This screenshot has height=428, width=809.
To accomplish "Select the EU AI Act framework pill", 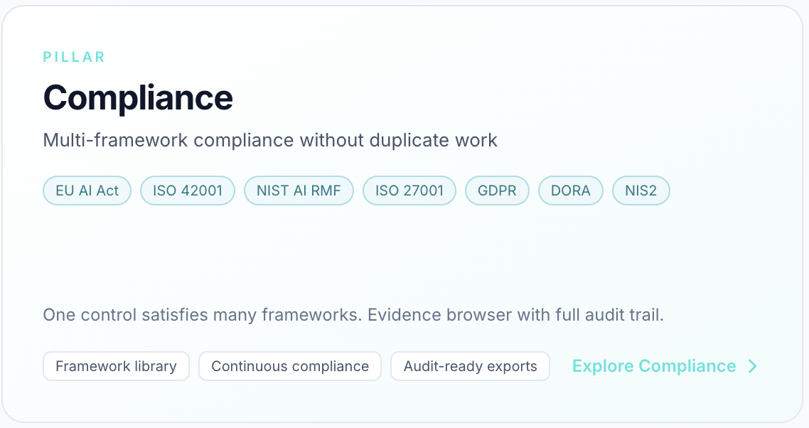I will pos(87,191).
